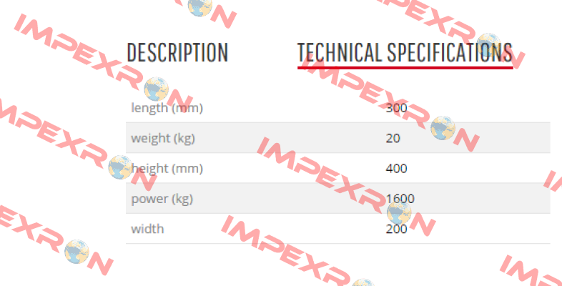Click the red underline beneath Technical Specifications
562x286 pixels.
coord(405,67)
